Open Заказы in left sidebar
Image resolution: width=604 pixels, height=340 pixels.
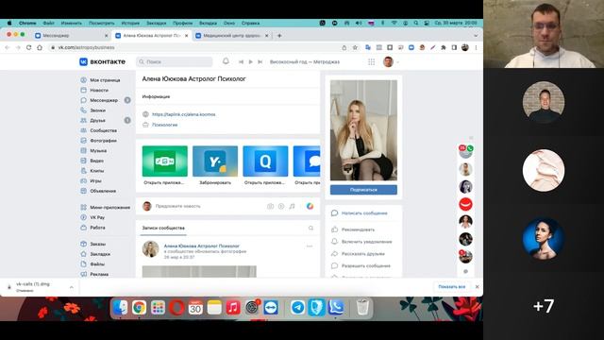(92, 244)
